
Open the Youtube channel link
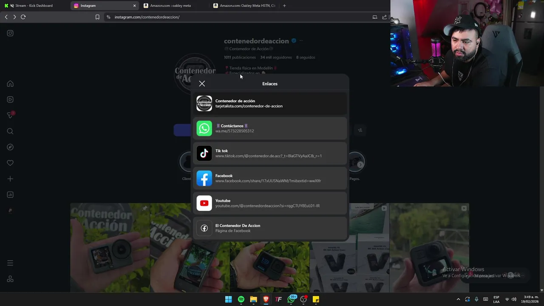coord(270,203)
